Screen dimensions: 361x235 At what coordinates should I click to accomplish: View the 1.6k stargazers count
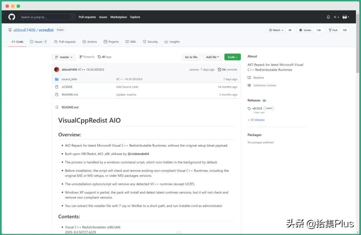point(319,30)
